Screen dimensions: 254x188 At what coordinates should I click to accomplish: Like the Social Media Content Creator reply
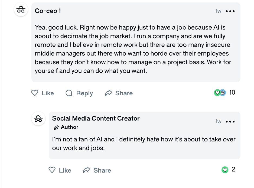60,170
